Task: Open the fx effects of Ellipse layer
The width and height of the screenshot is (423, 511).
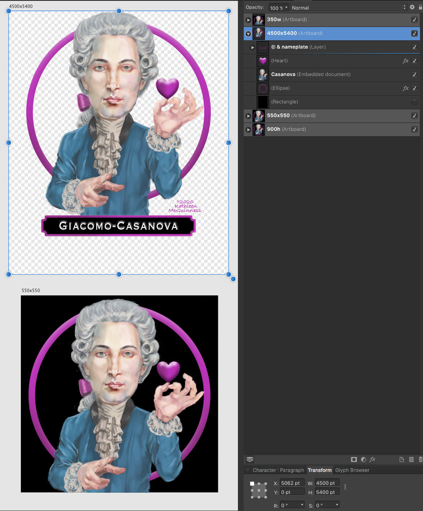Action: tap(406, 88)
